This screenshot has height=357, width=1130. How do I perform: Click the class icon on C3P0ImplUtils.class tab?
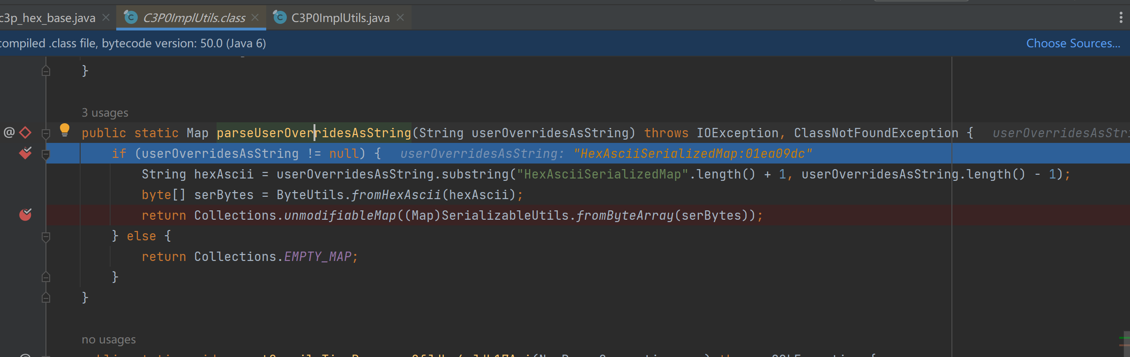pyautogui.click(x=130, y=18)
